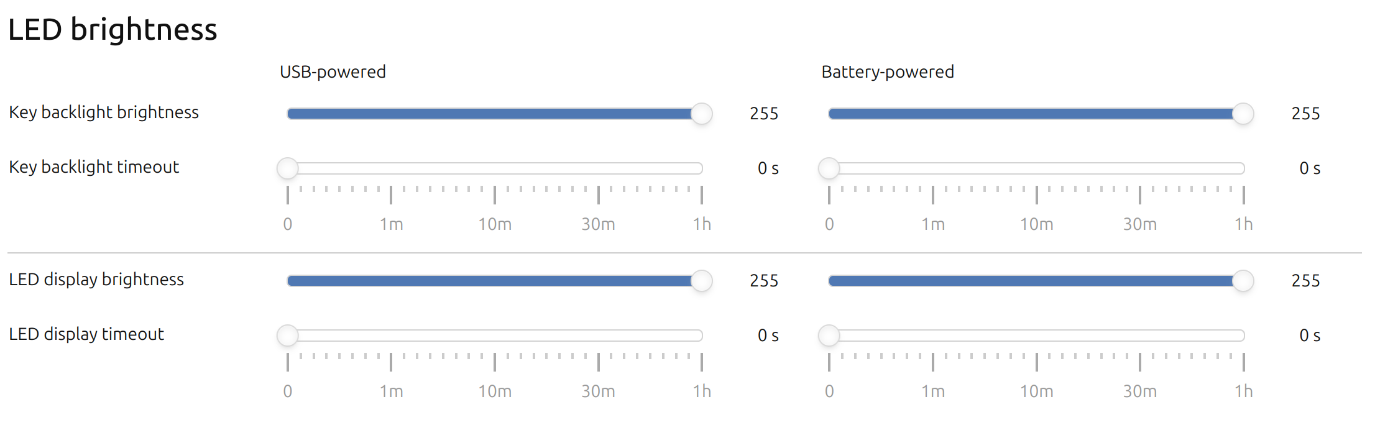Click the battery-powered key backlight timeout slider handle
The width and height of the screenshot is (1375, 425).
(x=829, y=168)
